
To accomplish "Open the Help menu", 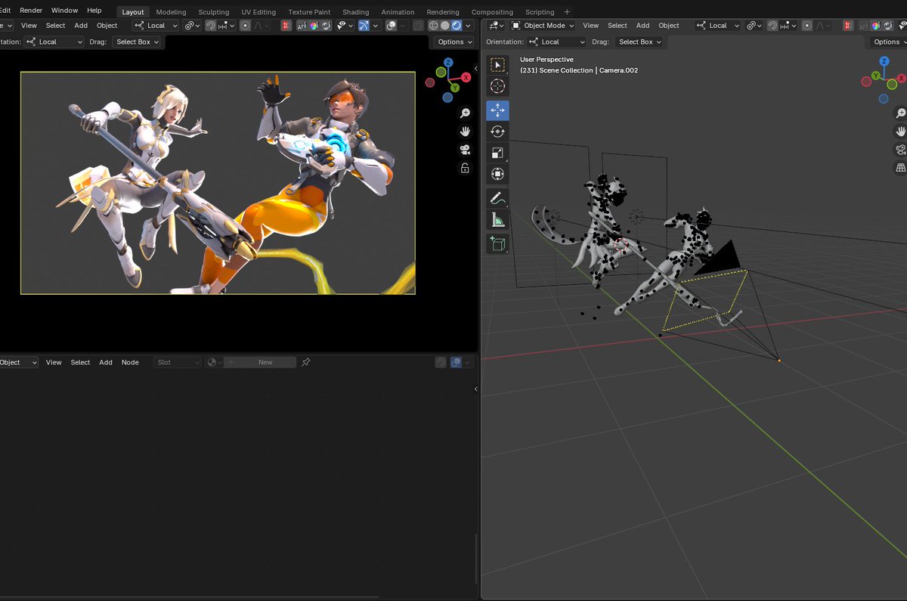I will tap(94, 11).
